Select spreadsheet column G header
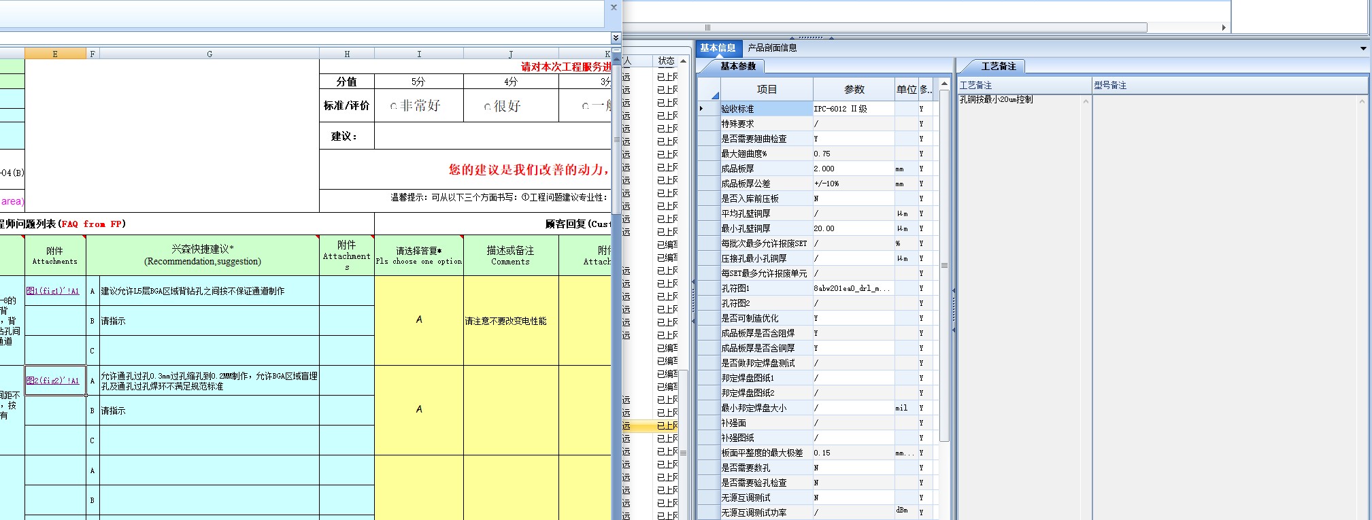 click(x=210, y=54)
